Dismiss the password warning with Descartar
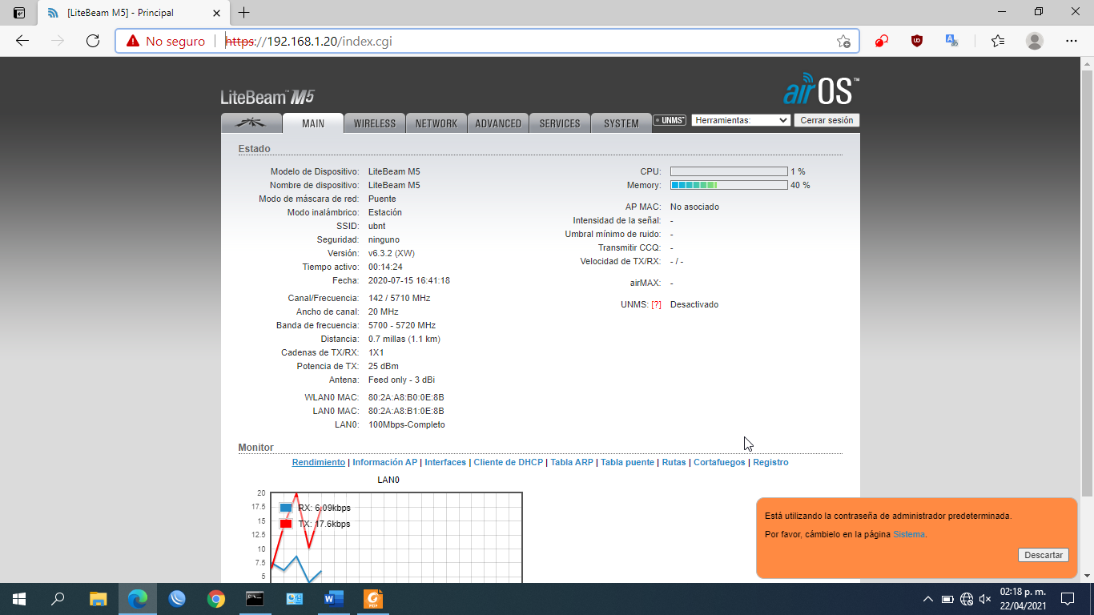The height and width of the screenshot is (615, 1094). 1043,555
